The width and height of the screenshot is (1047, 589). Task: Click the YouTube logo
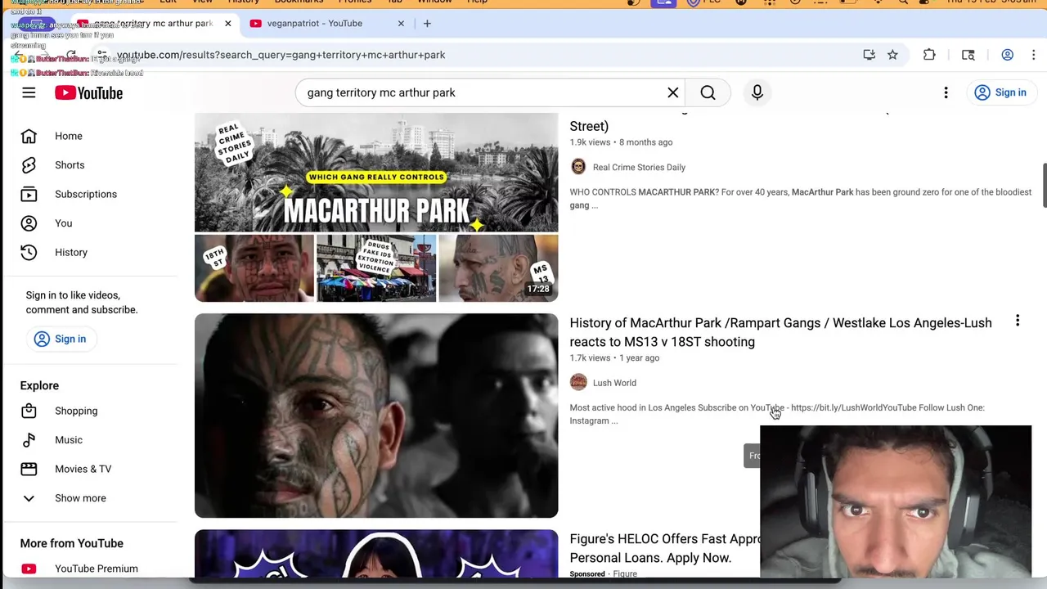pos(88,92)
